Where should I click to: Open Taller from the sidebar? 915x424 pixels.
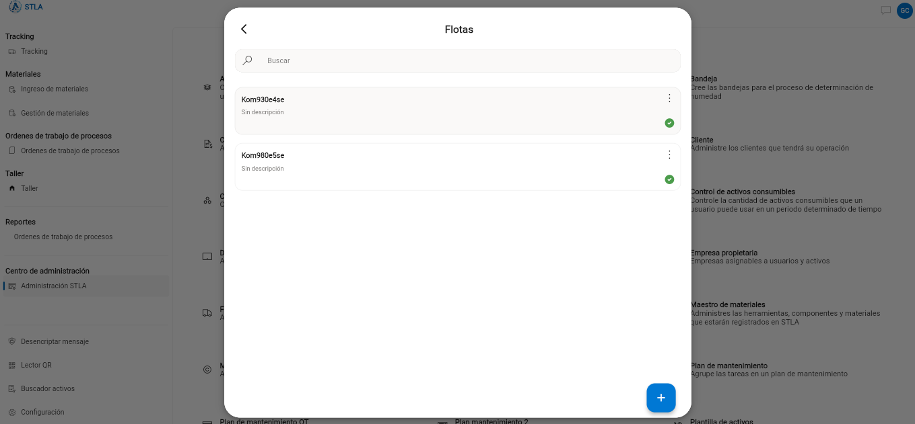click(29, 188)
